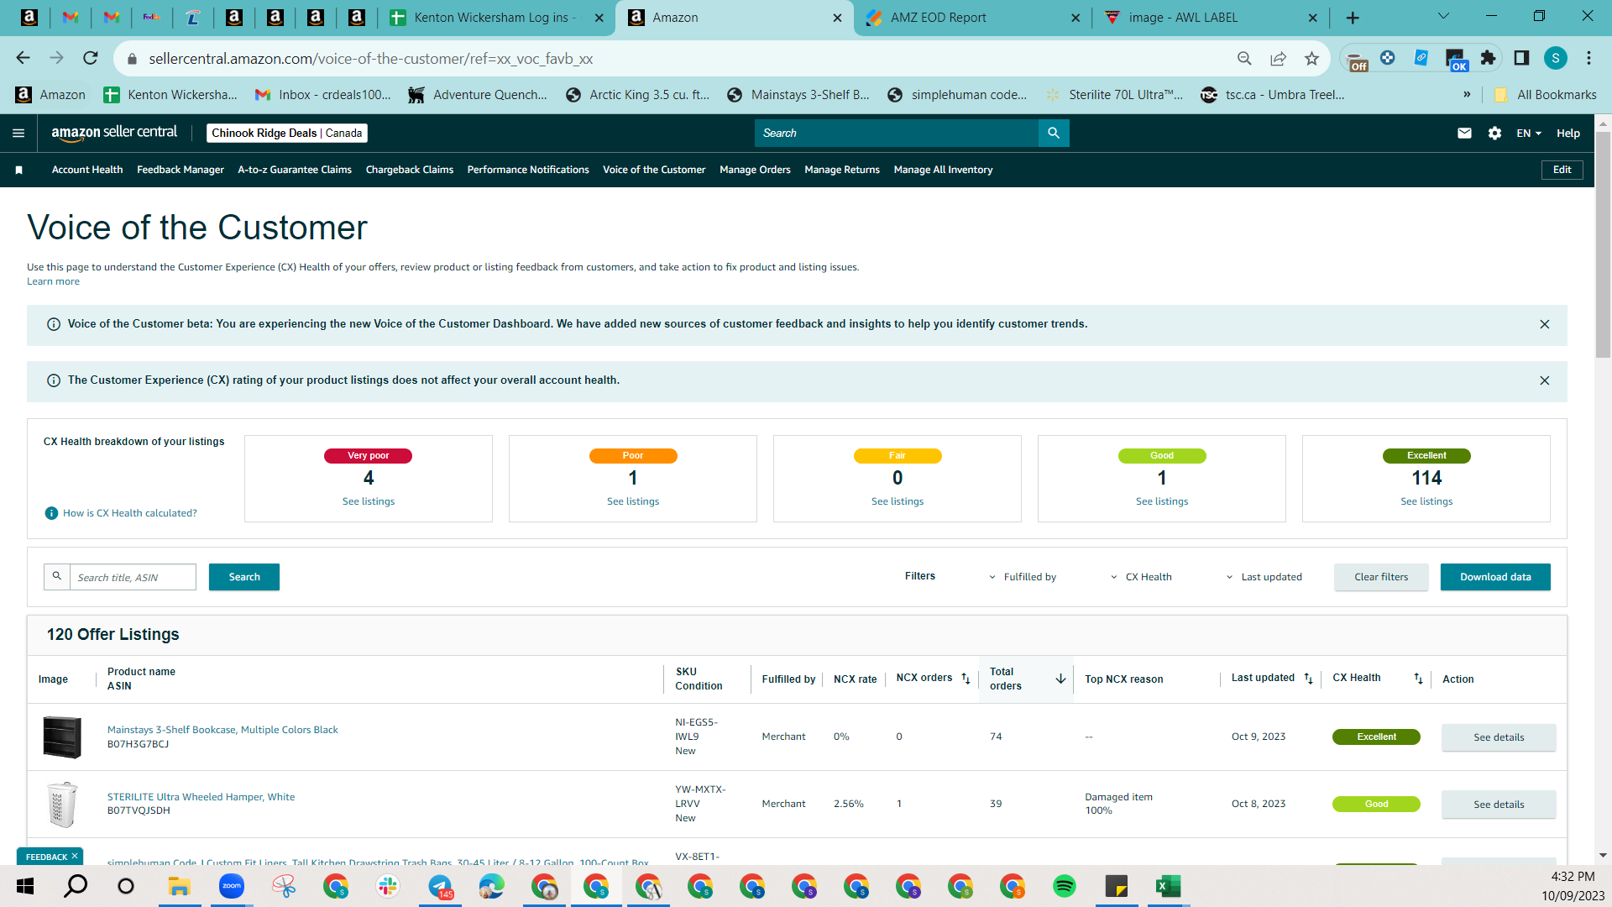Open the EN language dropdown

[x=1528, y=133]
